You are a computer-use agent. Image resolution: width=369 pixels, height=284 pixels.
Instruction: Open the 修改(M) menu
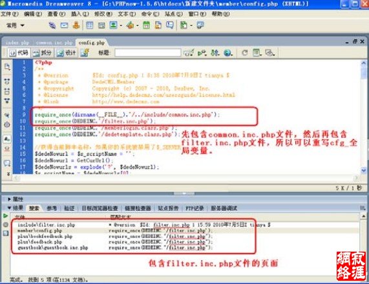coord(103,14)
